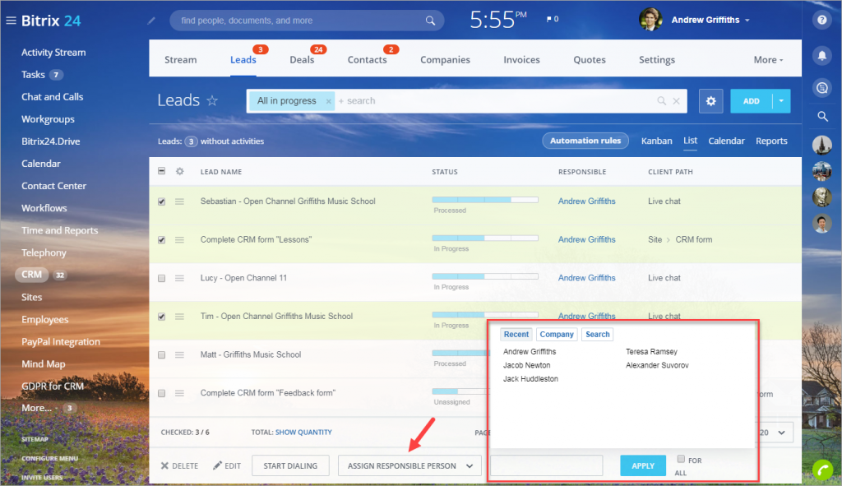Click Sebastian lead status progress bar
The height and width of the screenshot is (486, 842).
click(x=485, y=200)
